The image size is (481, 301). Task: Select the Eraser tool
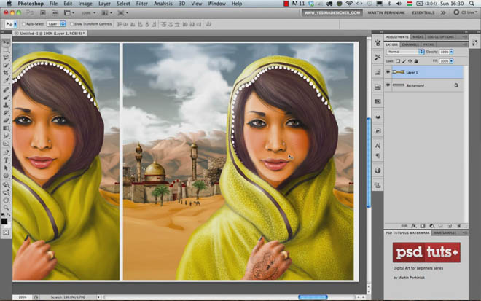[x=6, y=120]
